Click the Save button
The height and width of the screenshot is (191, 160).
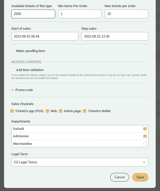point(140,177)
